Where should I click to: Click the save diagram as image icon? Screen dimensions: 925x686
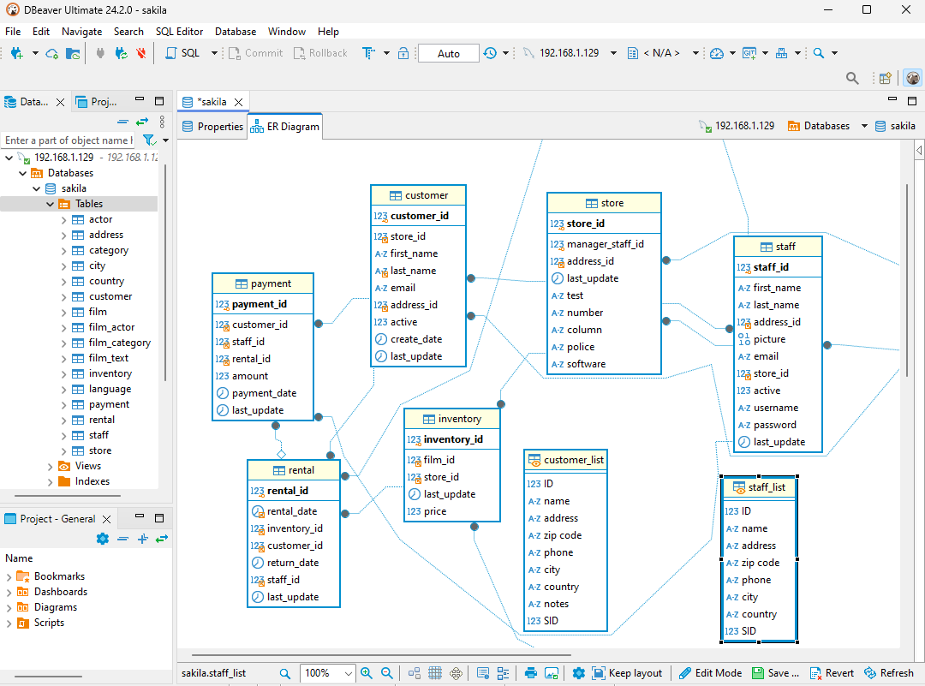coord(552,673)
